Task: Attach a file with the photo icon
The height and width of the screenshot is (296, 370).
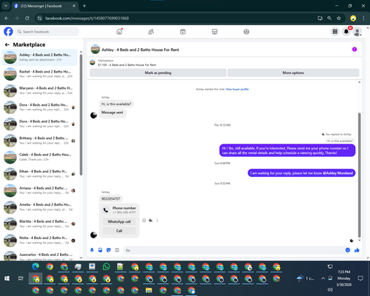Action: 101,250
